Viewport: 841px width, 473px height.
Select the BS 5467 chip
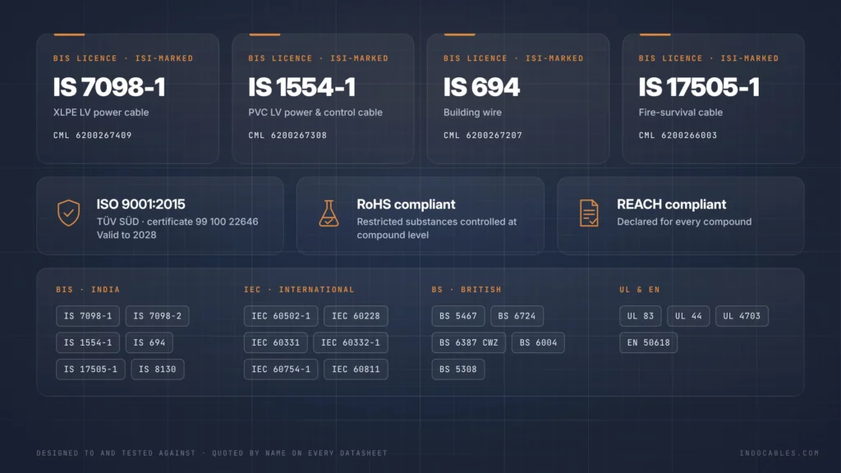(458, 316)
